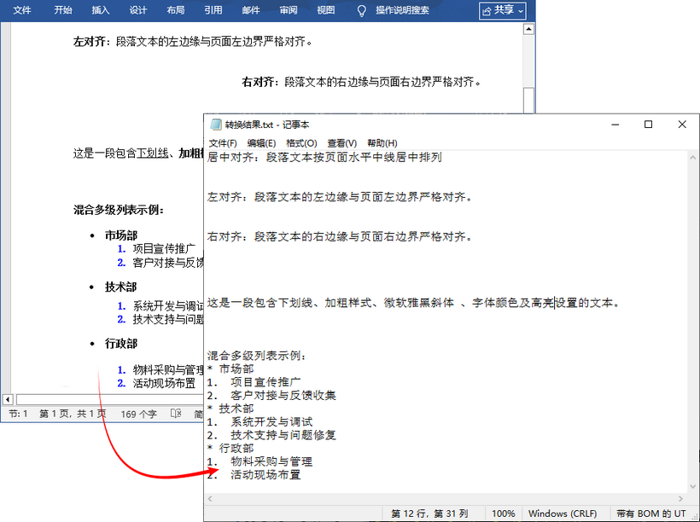Open Notepad's 格式(O) menu
The width and height of the screenshot is (700, 522).
click(x=300, y=142)
